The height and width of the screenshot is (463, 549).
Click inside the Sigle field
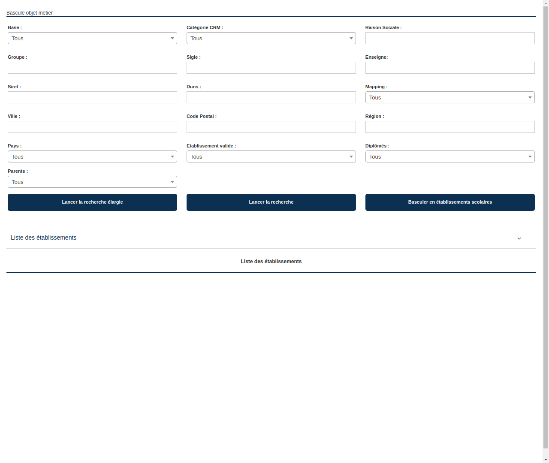[271, 68]
